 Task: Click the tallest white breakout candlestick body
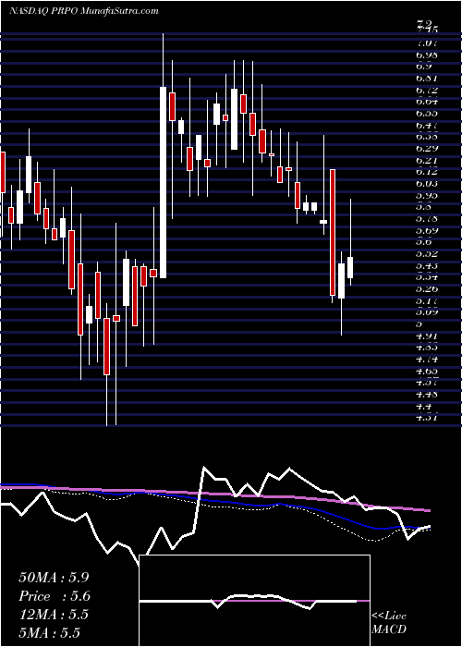click(164, 182)
